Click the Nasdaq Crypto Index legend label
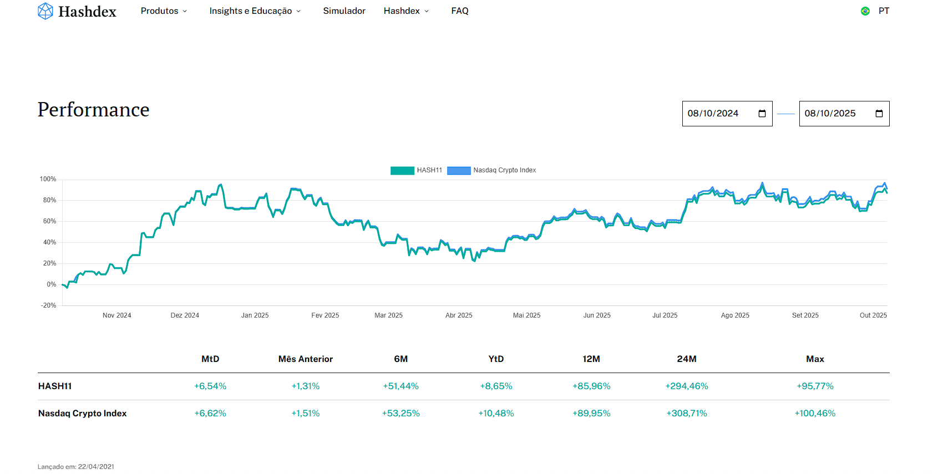933x474 pixels. (504, 170)
